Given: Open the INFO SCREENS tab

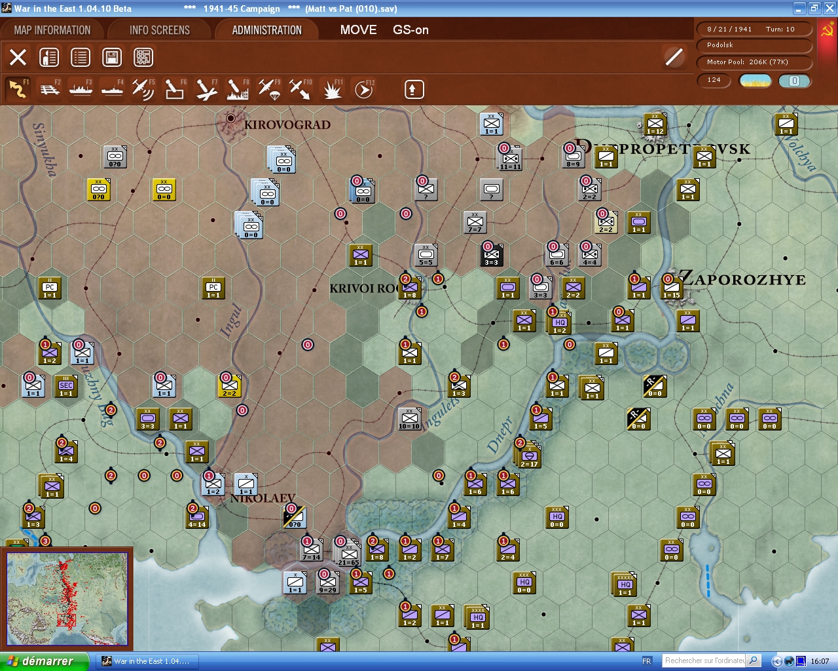Looking at the screenshot, I should coord(160,30).
